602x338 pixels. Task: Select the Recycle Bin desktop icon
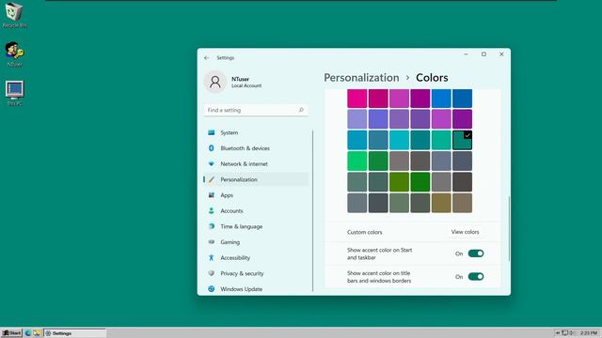coord(14,15)
